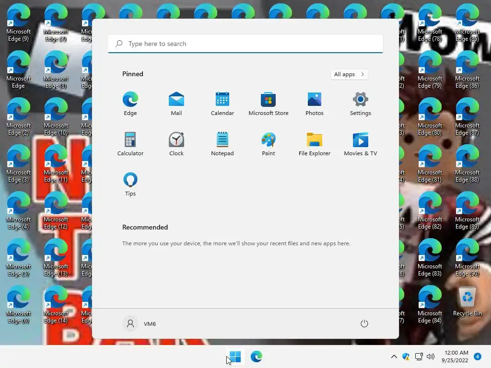Image resolution: width=491 pixels, height=368 pixels.
Task: Launch Mail from pinned apps
Action: 176,103
